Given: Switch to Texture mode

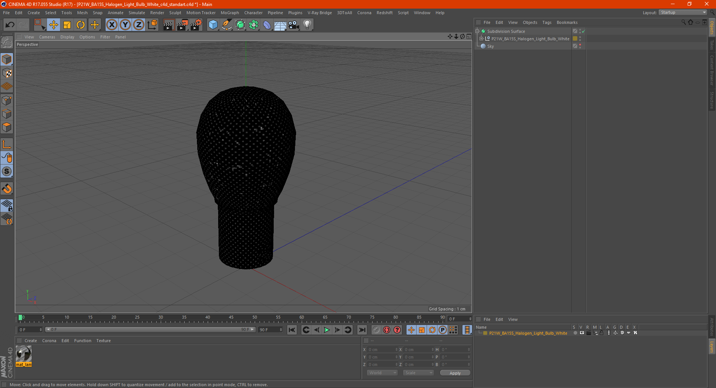Looking at the screenshot, I should pyautogui.click(x=7, y=73).
